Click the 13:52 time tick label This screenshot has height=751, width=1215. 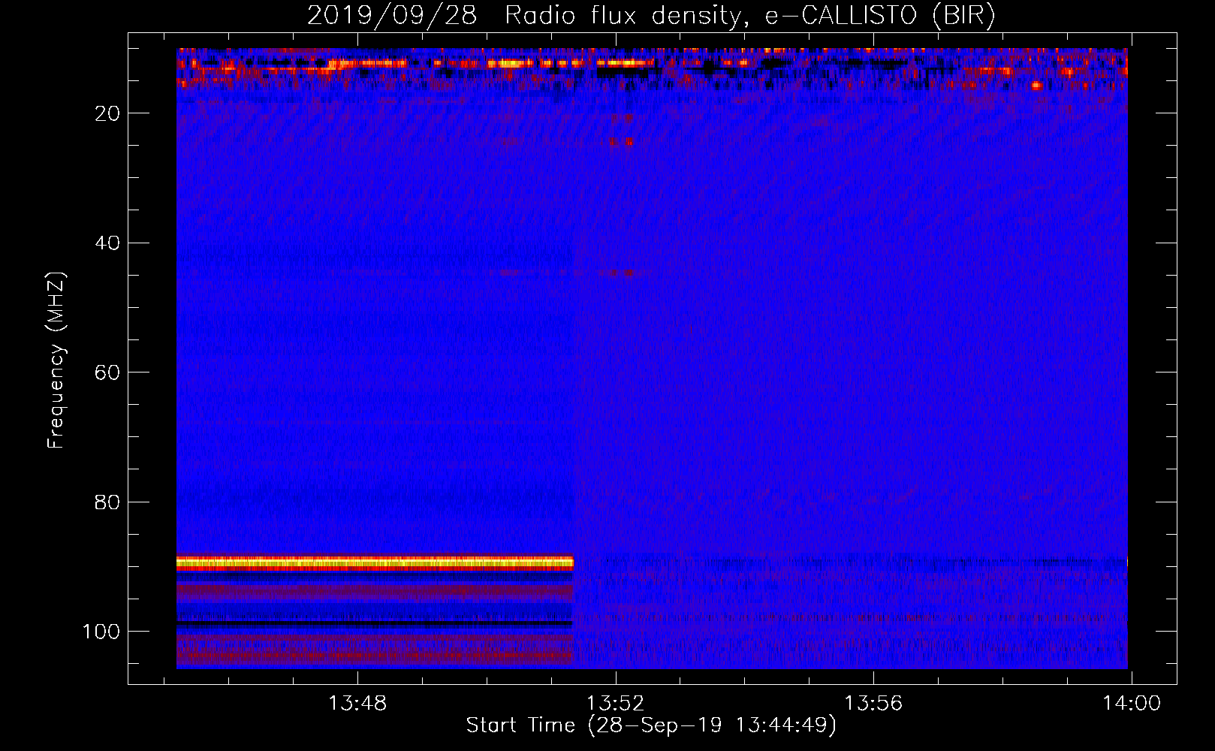click(615, 704)
